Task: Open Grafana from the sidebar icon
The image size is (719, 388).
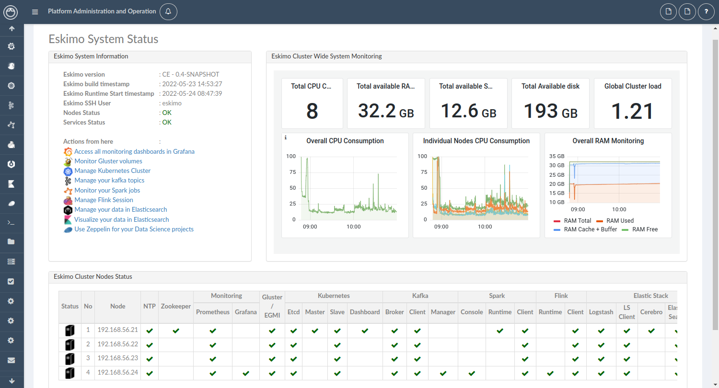Action: pyautogui.click(x=12, y=46)
